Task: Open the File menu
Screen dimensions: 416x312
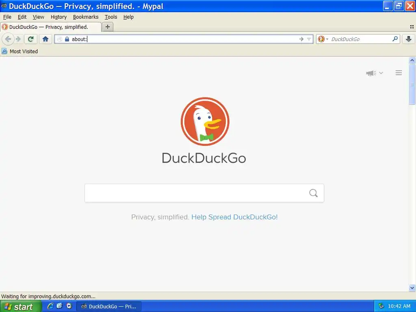Action: coord(7,17)
